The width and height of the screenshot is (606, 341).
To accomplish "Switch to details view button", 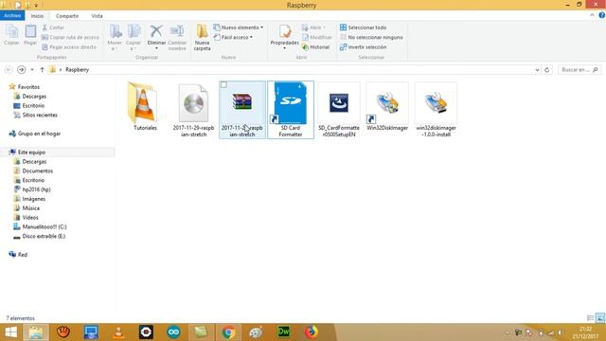I will point(590,318).
